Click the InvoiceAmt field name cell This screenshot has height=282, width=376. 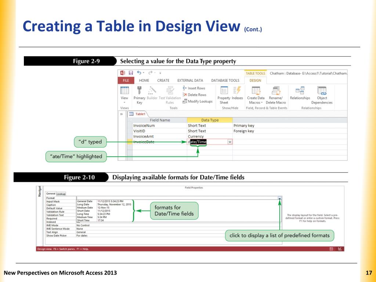click(x=159, y=136)
